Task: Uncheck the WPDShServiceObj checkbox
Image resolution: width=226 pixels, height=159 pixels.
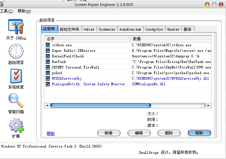Action: (48, 78)
